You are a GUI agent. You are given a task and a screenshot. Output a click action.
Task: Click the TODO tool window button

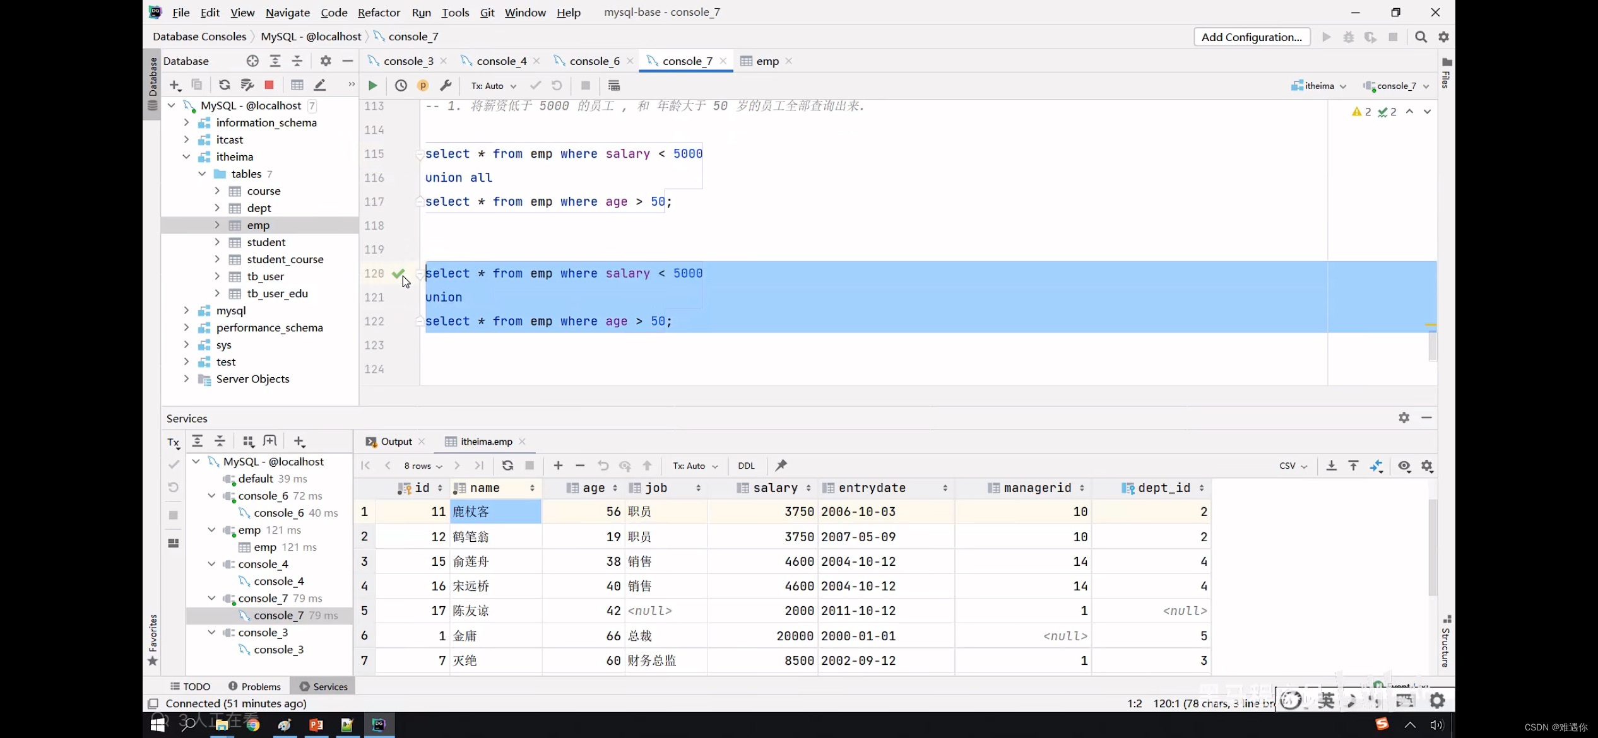pyautogui.click(x=190, y=686)
